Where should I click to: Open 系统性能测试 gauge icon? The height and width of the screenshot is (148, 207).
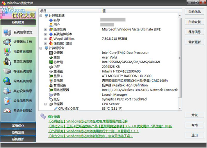pyautogui.click(x=7, y=111)
